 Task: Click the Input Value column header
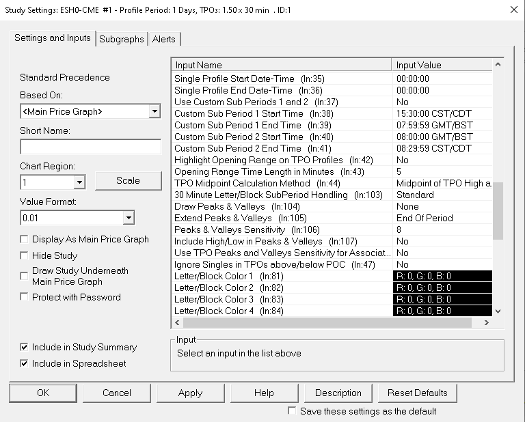[x=442, y=65]
